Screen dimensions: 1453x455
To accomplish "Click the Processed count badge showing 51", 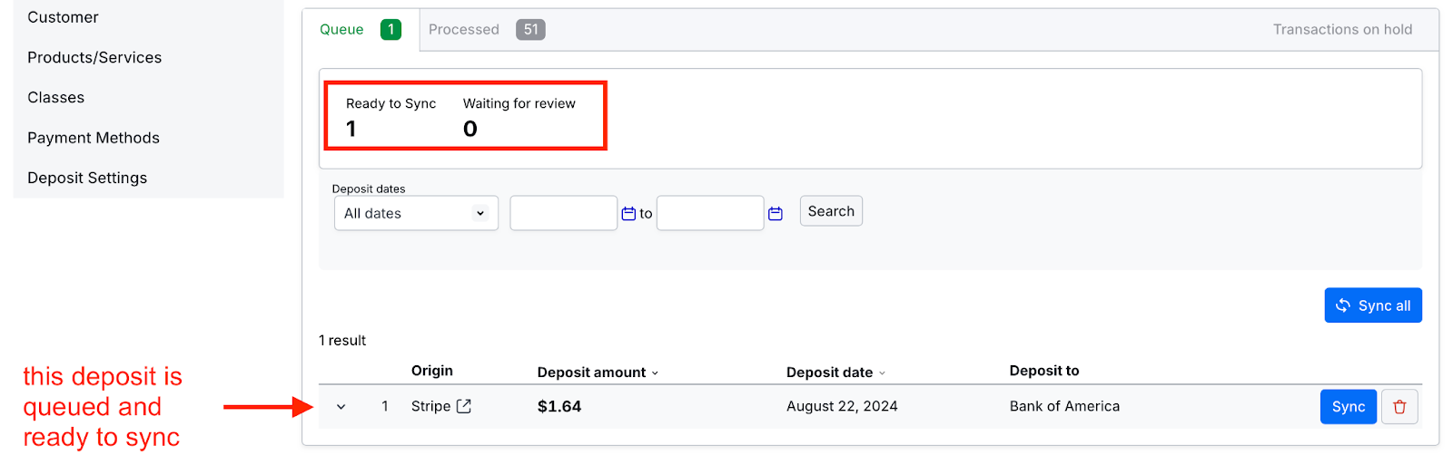I will pyautogui.click(x=530, y=30).
